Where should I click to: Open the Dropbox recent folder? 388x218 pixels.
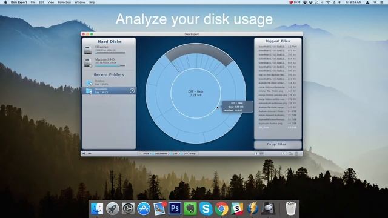[x=109, y=82]
